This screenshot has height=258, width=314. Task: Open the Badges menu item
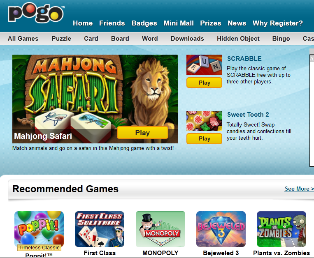[144, 23]
